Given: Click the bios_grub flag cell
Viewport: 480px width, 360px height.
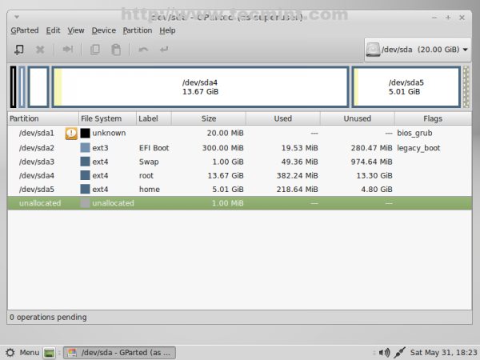Looking at the screenshot, I should click(x=414, y=133).
